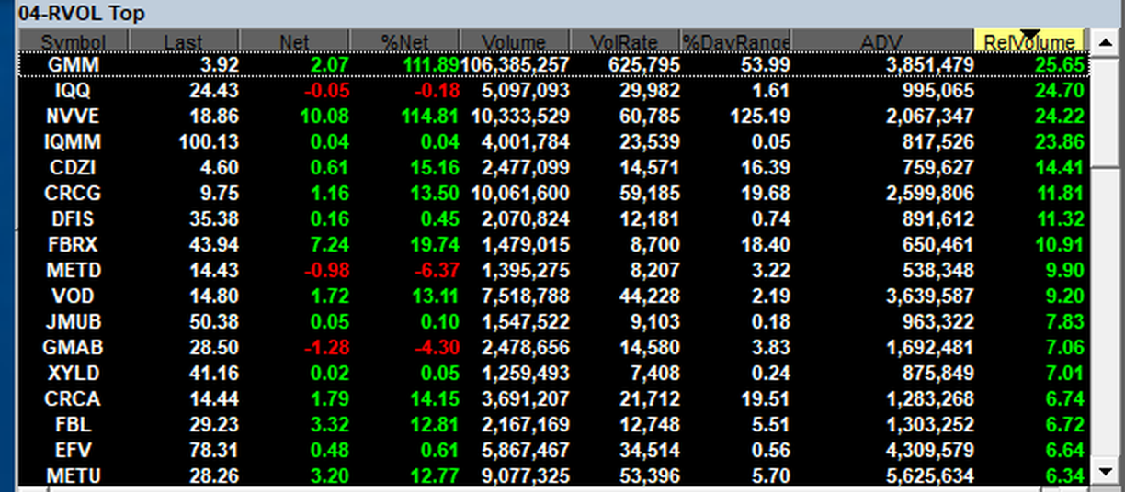Image resolution: width=1125 pixels, height=492 pixels.
Task: Click the %DayRange column header
Action: (x=735, y=41)
